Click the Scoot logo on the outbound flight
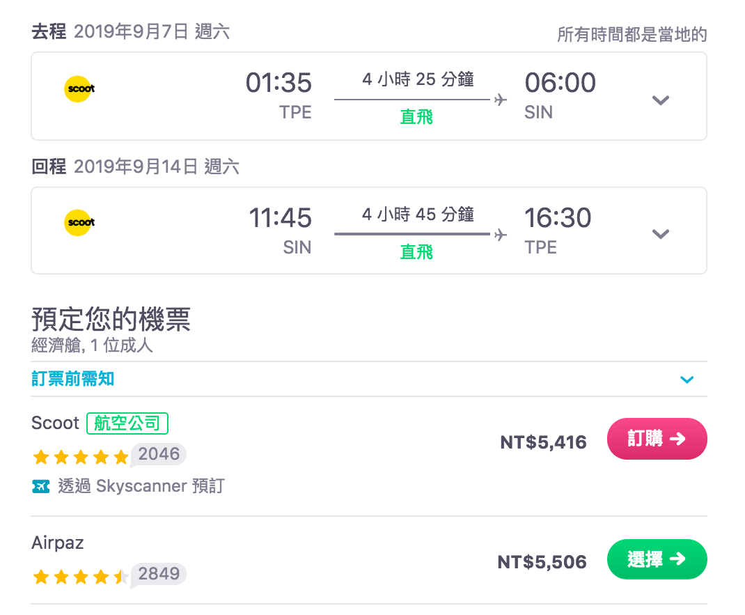This screenshot has height=615, width=745. [79, 88]
